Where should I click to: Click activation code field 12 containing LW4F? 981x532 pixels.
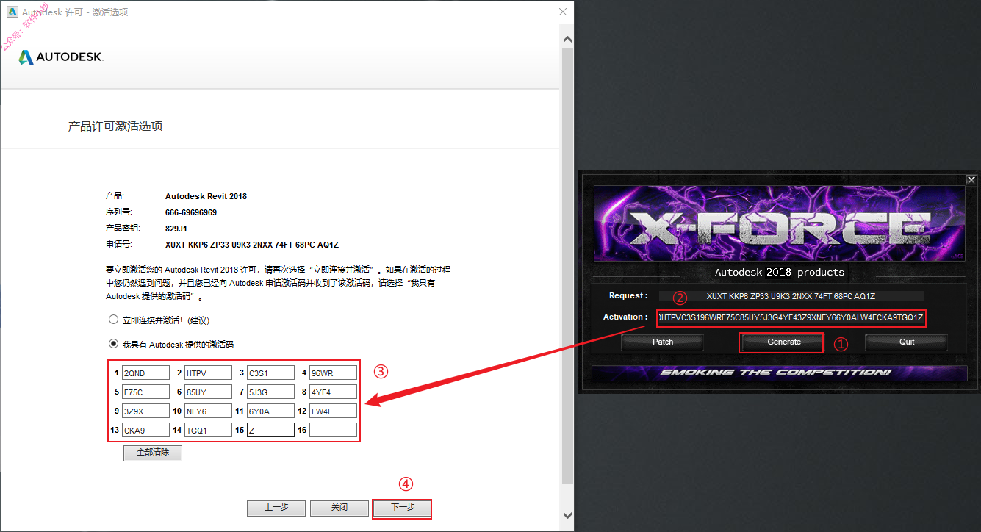(x=333, y=411)
